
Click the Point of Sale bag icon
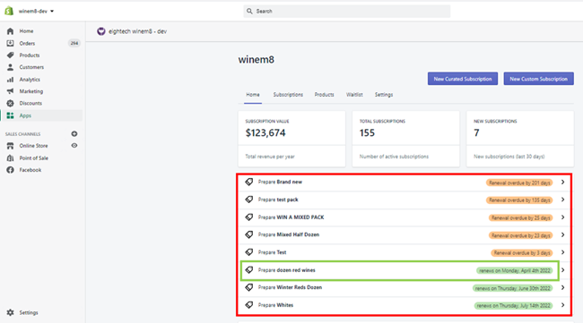click(10, 158)
